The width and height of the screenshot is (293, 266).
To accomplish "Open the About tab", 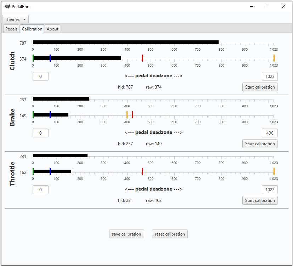I will click(x=52, y=29).
